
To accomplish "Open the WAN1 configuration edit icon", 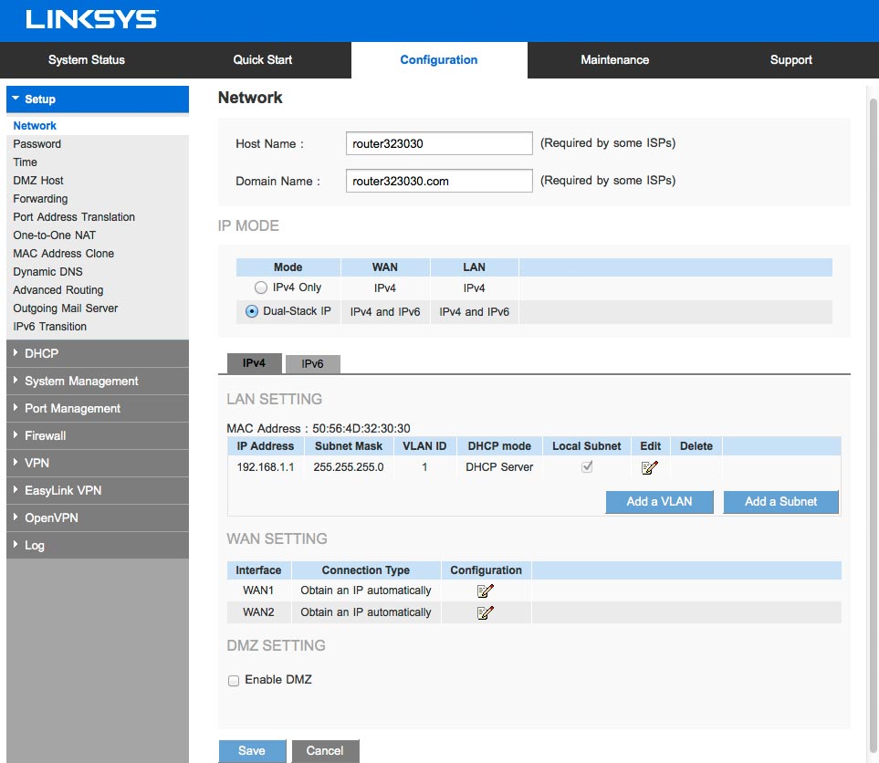I will coord(486,591).
